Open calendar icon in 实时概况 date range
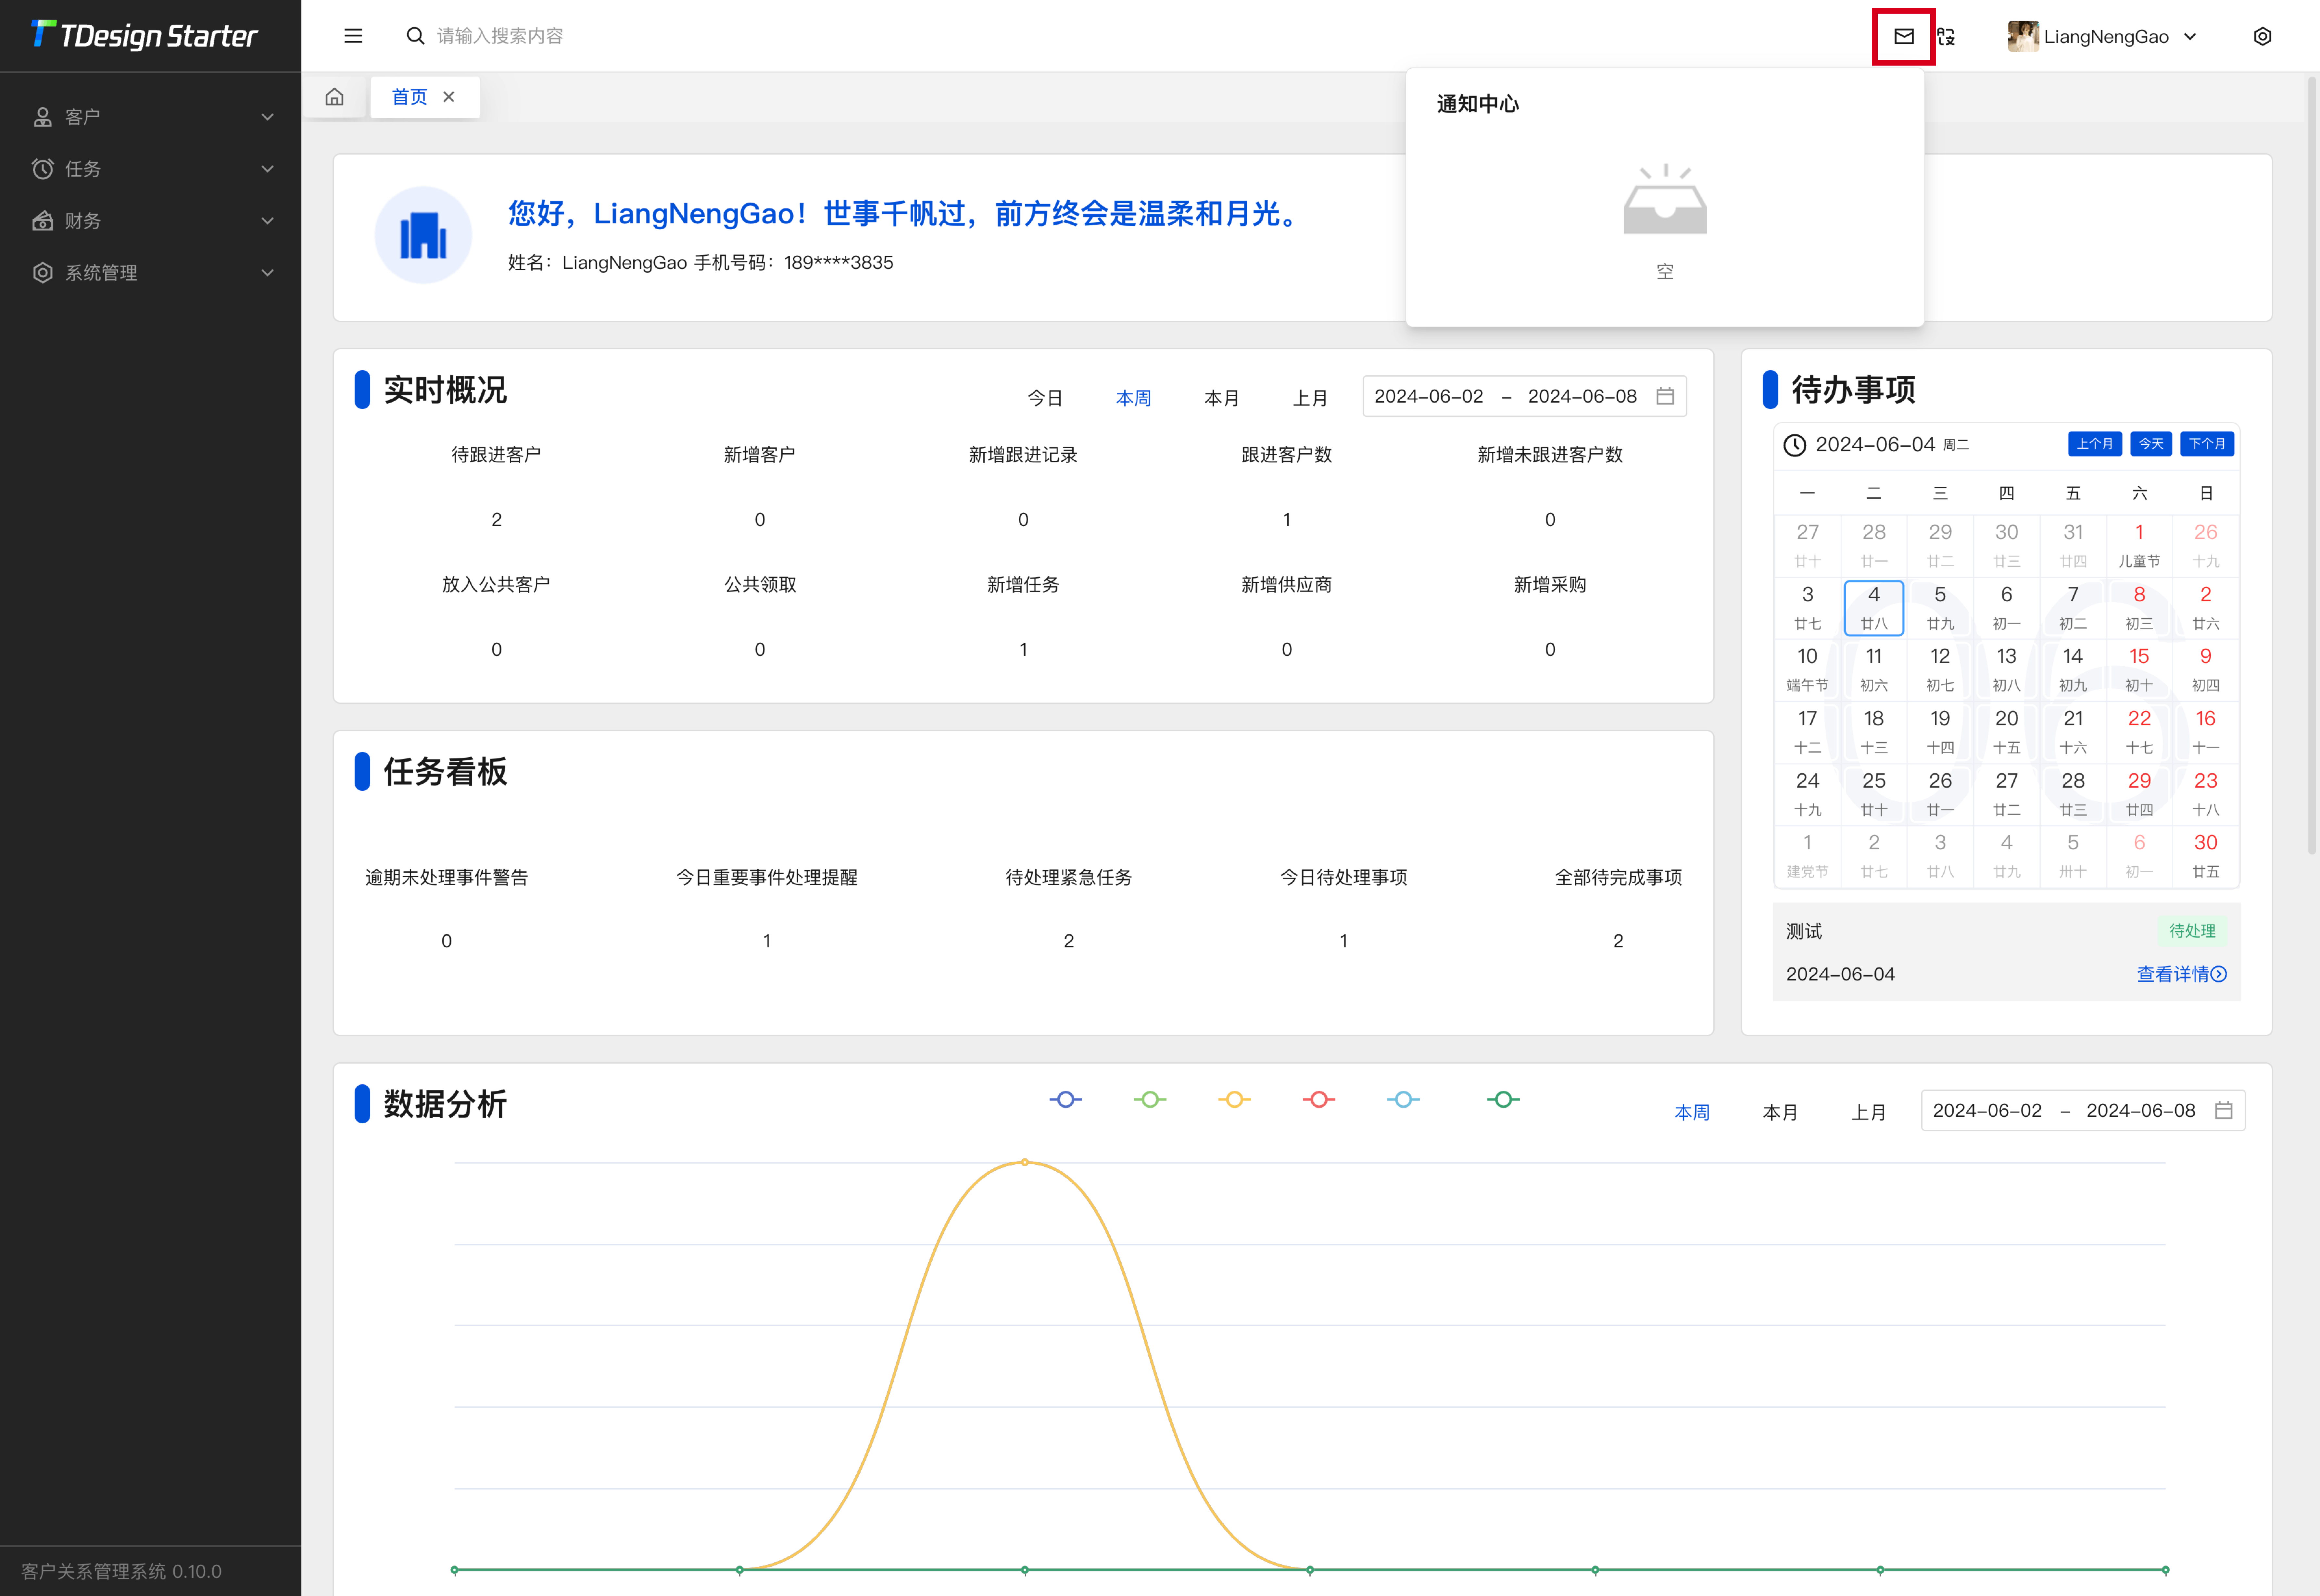Image resolution: width=2320 pixels, height=1596 pixels. [x=1665, y=396]
